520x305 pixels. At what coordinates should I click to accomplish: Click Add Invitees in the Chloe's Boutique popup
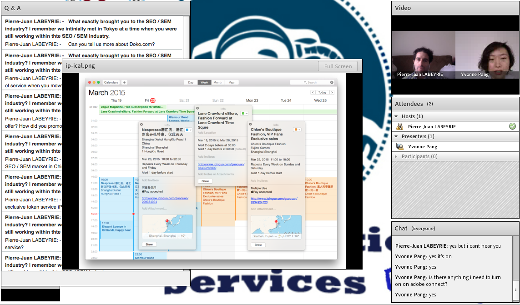(259, 180)
